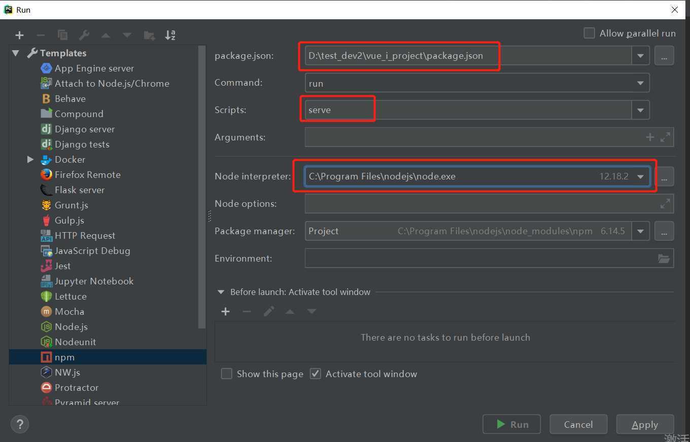Expand the Docker tree node
The height and width of the screenshot is (442, 690).
click(x=30, y=160)
